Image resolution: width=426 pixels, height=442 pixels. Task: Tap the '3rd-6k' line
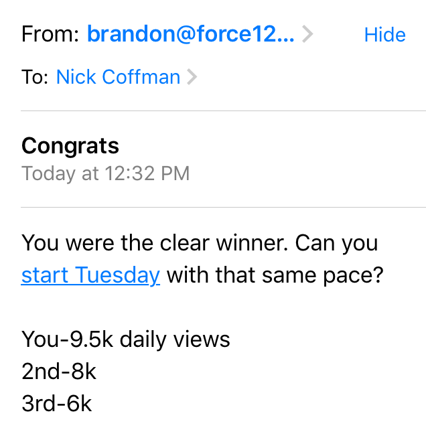[57, 404]
